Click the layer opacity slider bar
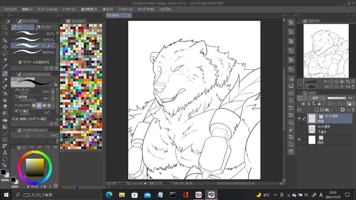Viewport: 356px width, 200px height. tap(337, 98)
